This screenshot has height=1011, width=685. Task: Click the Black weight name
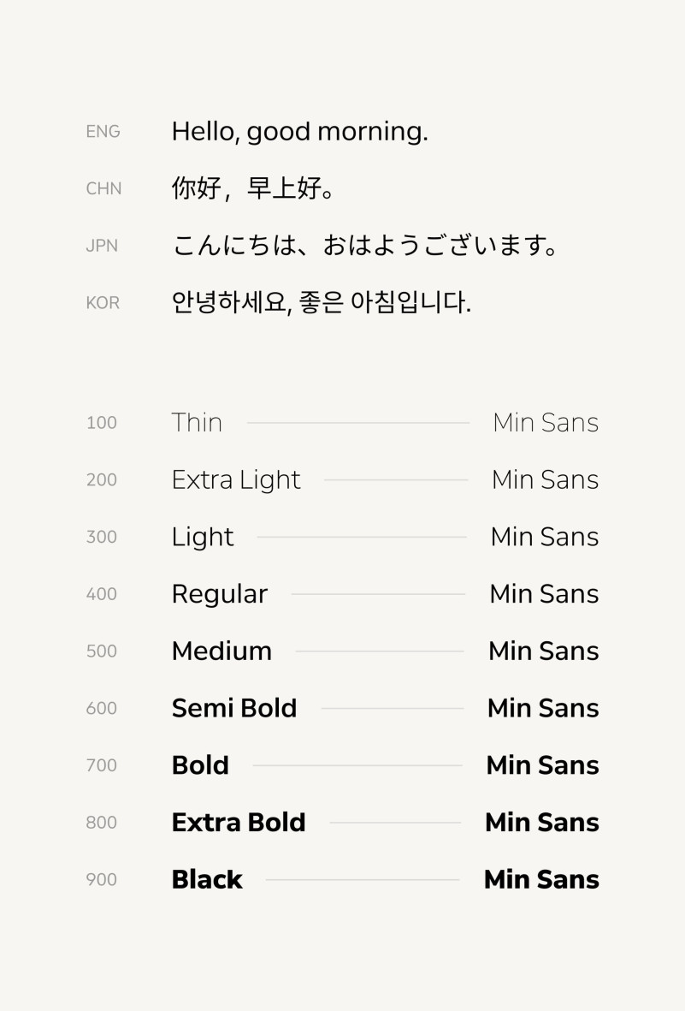(x=207, y=879)
